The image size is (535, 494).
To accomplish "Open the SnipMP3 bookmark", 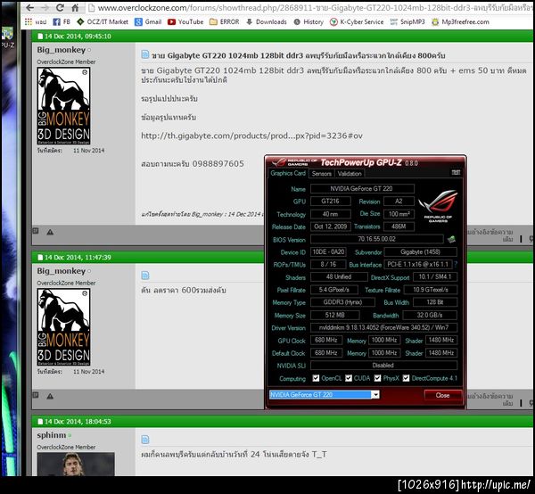I will click(x=407, y=21).
